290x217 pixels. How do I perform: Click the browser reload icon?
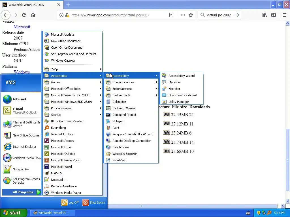pos(24,15)
